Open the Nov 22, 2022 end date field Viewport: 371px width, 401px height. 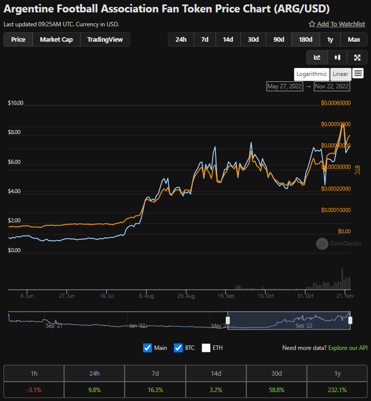(x=332, y=86)
